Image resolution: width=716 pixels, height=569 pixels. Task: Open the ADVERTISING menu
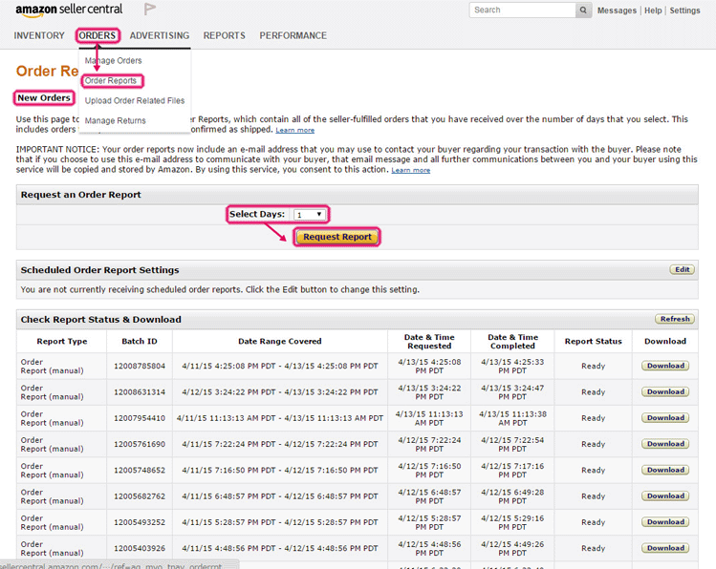tap(160, 35)
